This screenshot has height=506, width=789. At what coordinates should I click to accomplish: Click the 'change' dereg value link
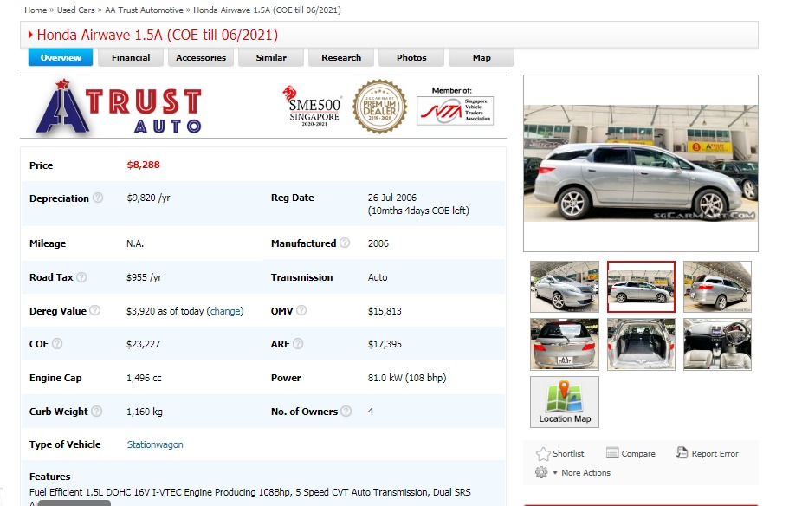tap(226, 311)
